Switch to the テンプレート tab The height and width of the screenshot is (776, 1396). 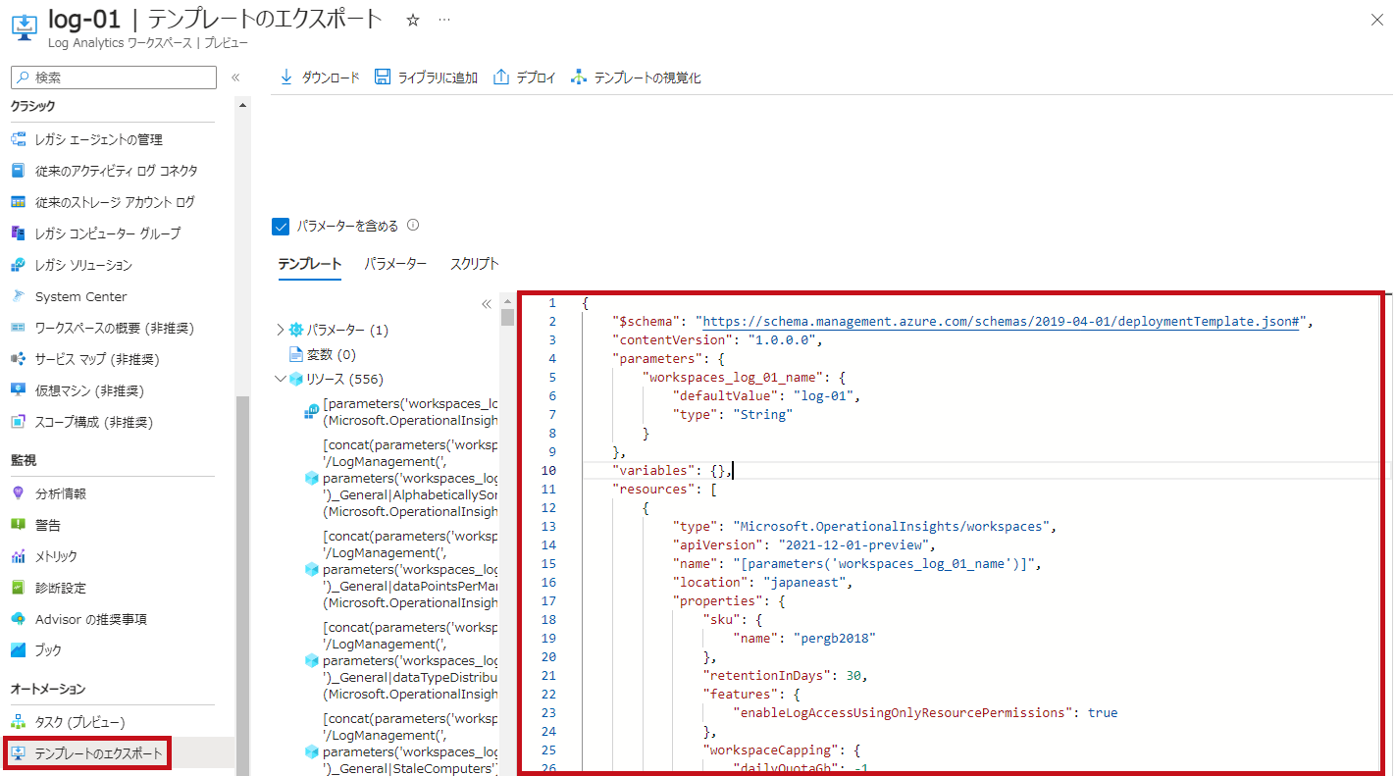pyautogui.click(x=310, y=264)
